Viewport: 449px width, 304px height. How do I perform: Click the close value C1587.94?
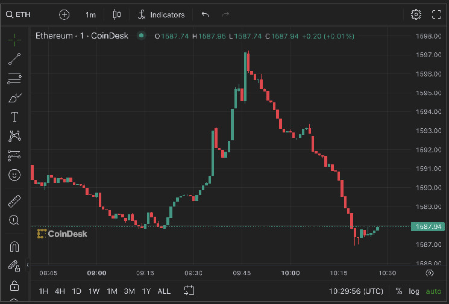tap(282, 36)
